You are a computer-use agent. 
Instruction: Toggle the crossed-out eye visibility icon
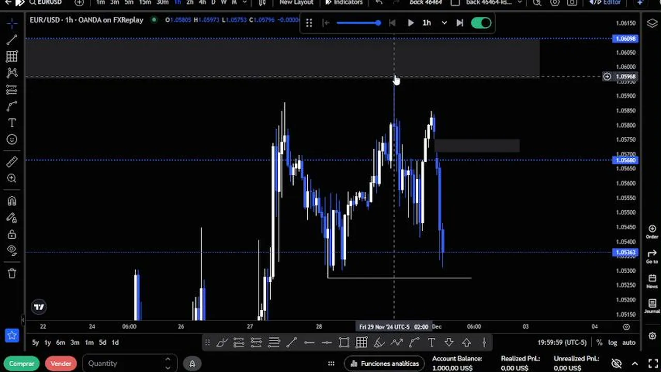click(616, 364)
